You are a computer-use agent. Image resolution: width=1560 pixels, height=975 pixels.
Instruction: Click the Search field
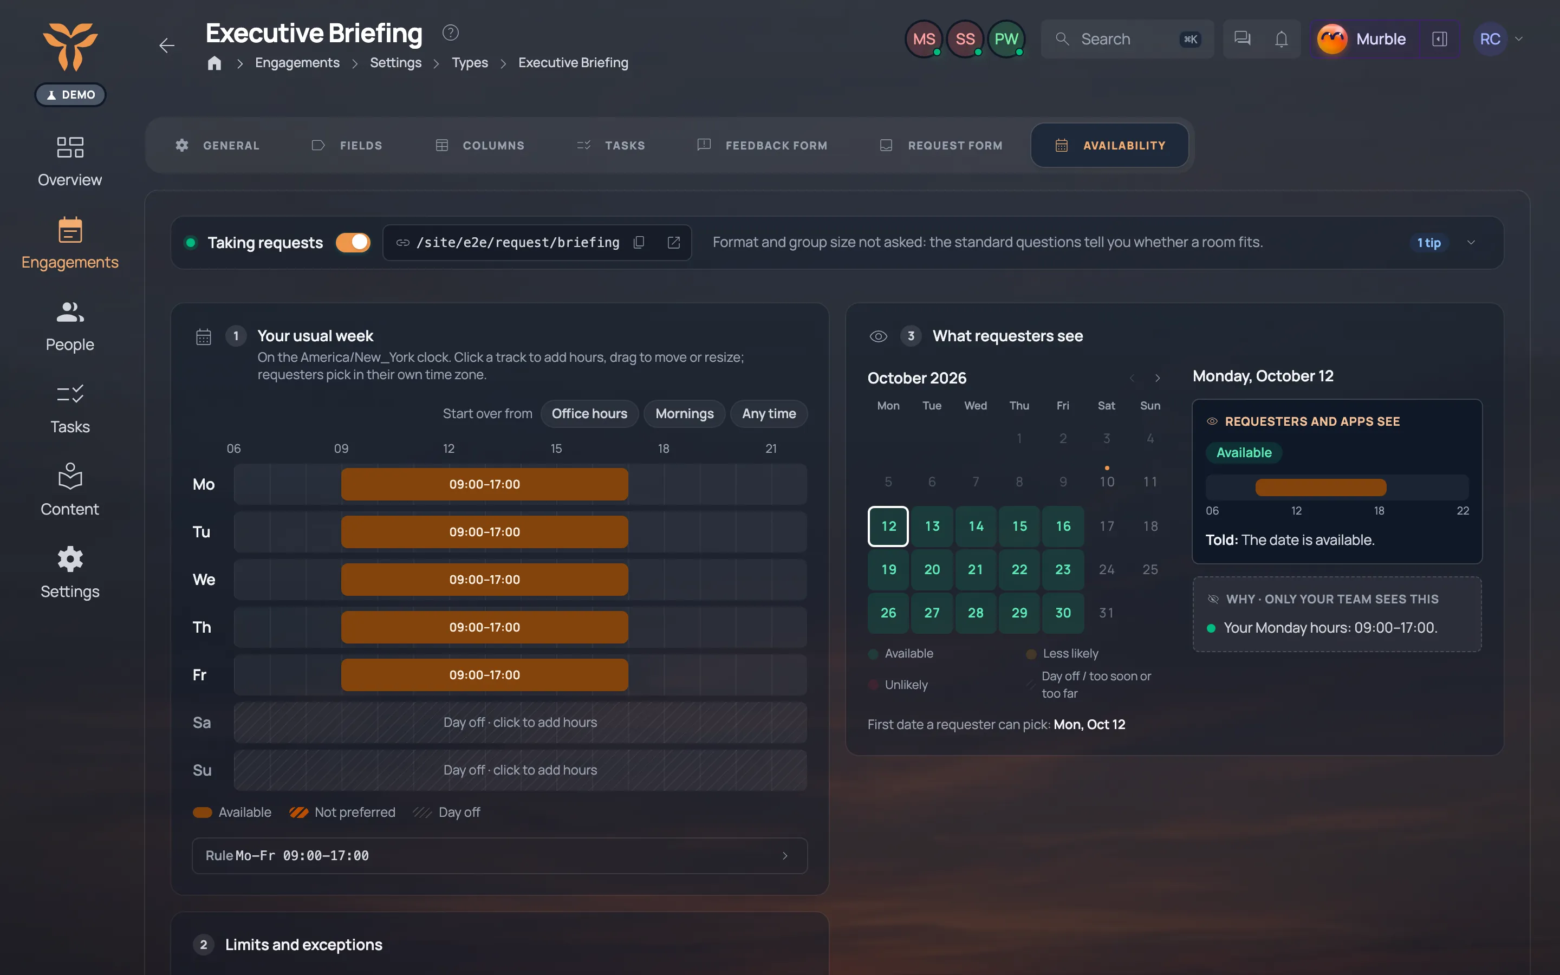pyautogui.click(x=1127, y=38)
